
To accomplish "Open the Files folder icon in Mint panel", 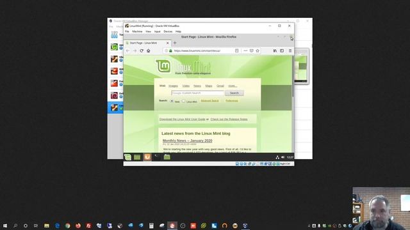I will coord(167,157).
